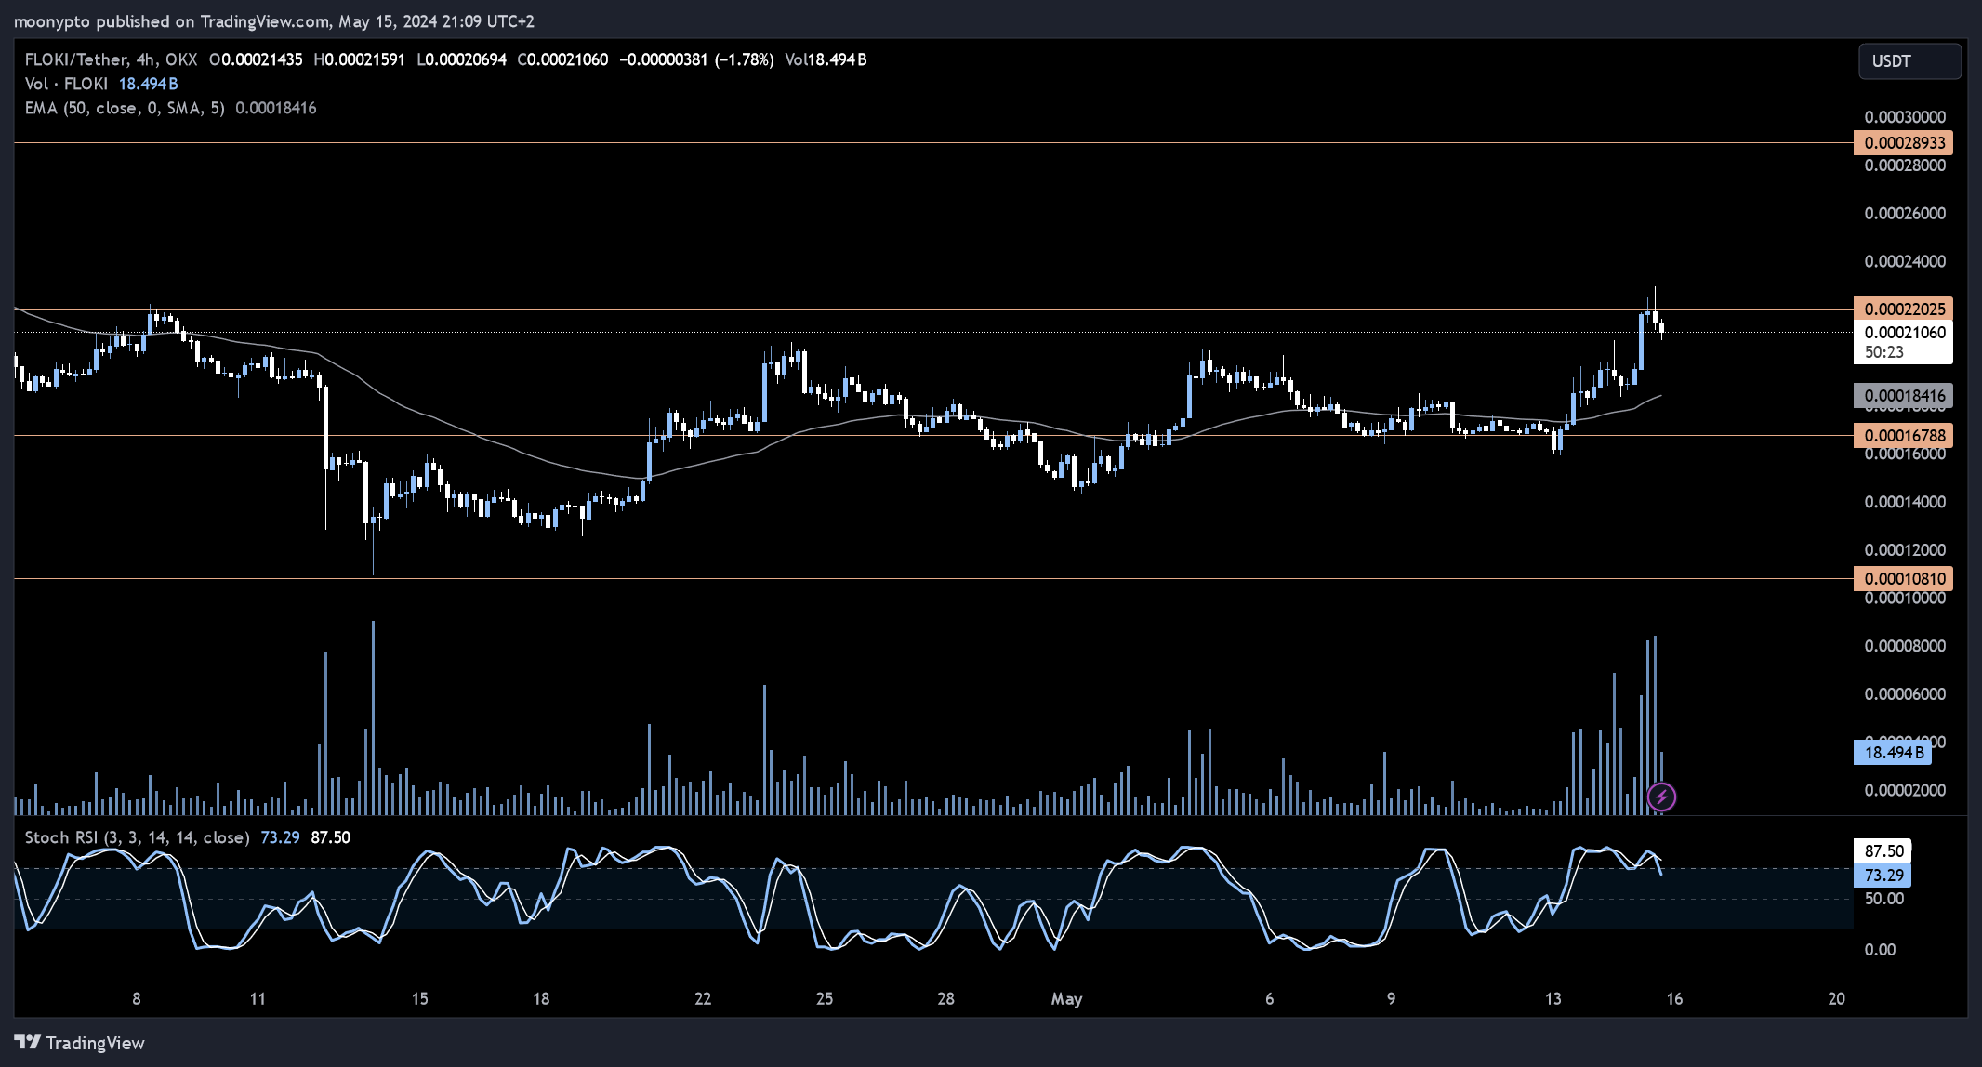Click the Stoch RSI 73.29 axis label
Viewport: 1982px width, 1067px height.
(1883, 875)
